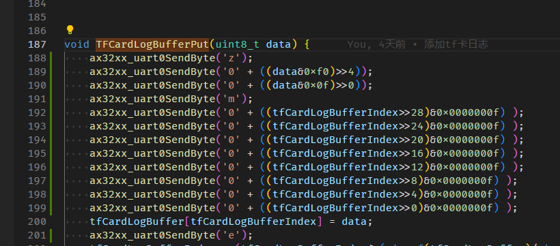Click ax32xx_uart0SendByte call on line 199
The image size is (560, 246).
tap(152, 208)
